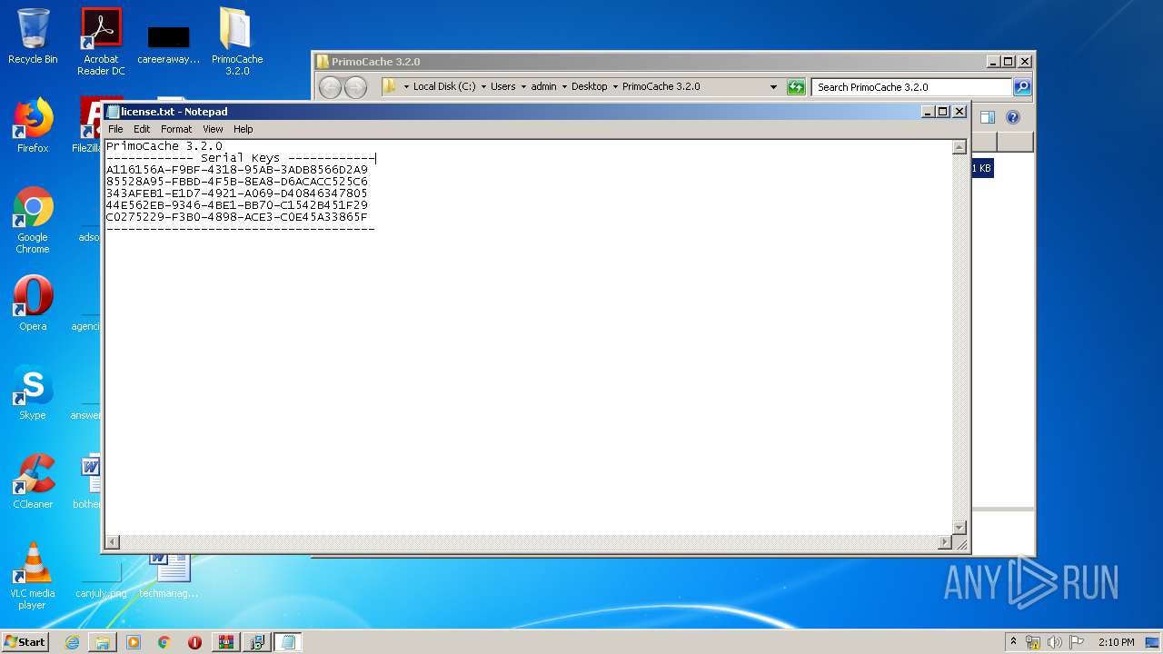
Task: Expand the Local Disk (C:) breadcrumb arrow
Action: [x=483, y=87]
